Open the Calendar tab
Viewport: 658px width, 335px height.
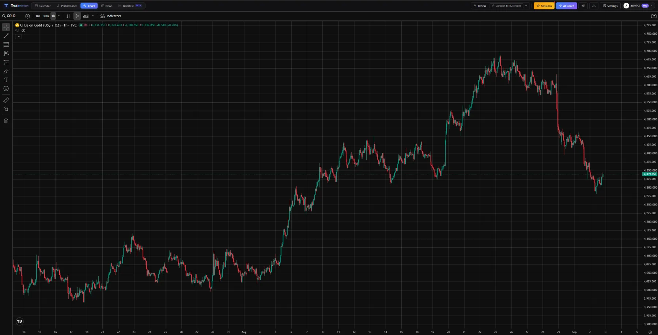point(43,6)
